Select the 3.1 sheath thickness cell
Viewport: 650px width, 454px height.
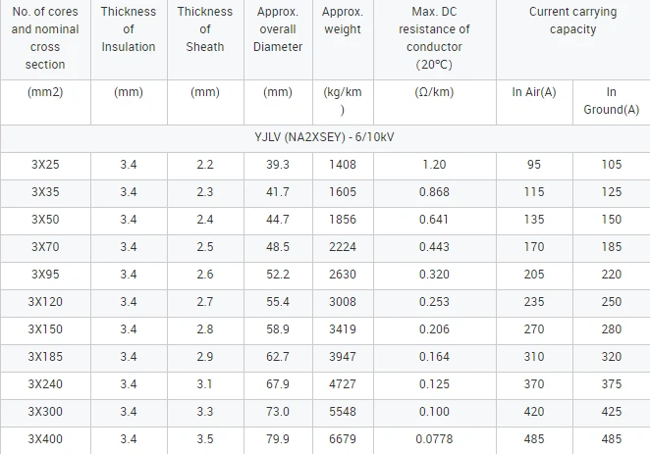pyautogui.click(x=205, y=384)
